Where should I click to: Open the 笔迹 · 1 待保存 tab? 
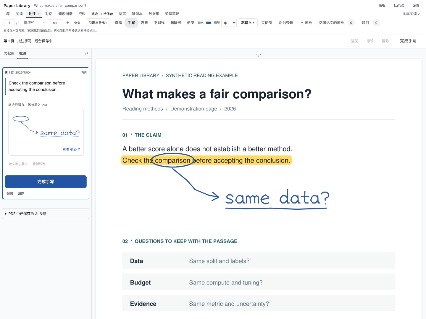tap(102, 14)
